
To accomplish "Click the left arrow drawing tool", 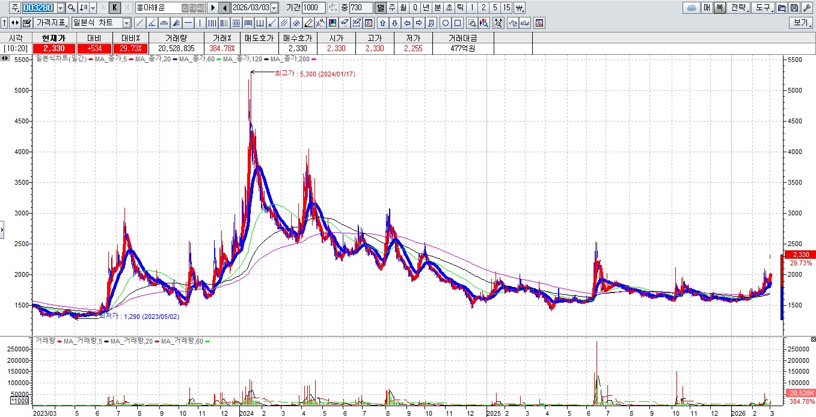I will point(406,23).
